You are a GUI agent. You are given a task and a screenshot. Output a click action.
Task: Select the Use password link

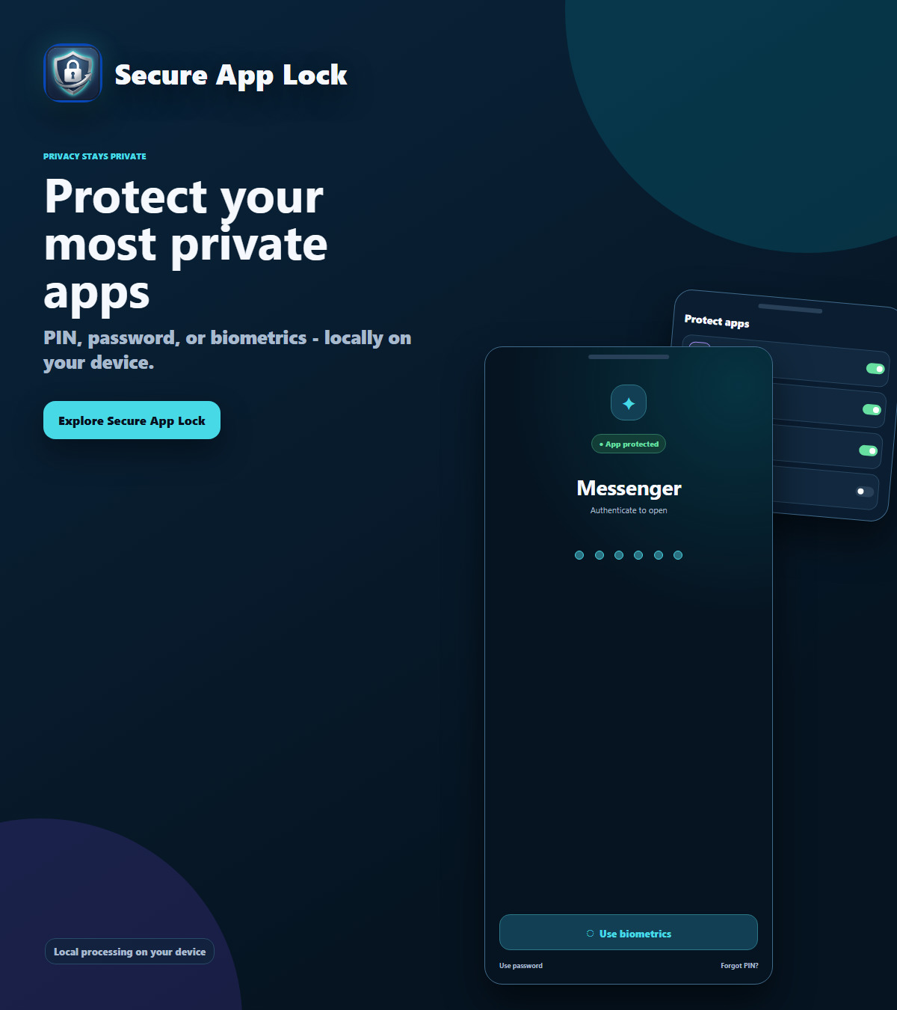click(x=521, y=966)
